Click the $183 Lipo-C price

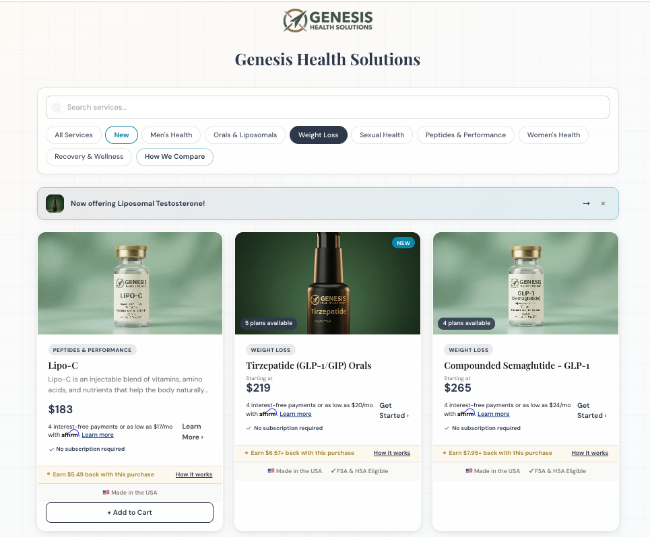(61, 409)
